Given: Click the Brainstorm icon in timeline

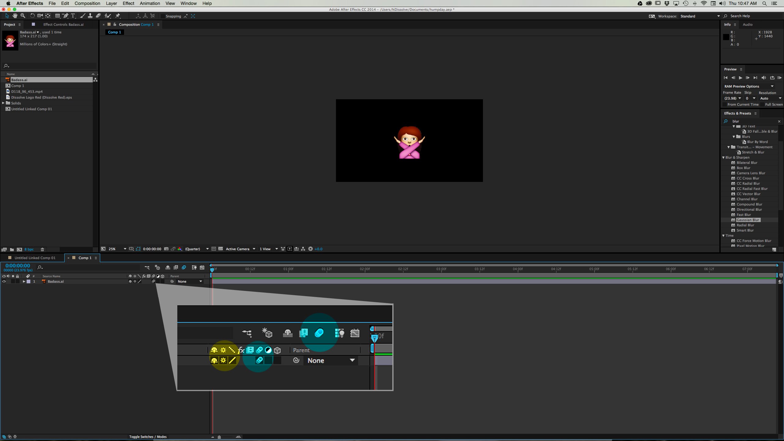Looking at the screenshot, I should [x=194, y=267].
